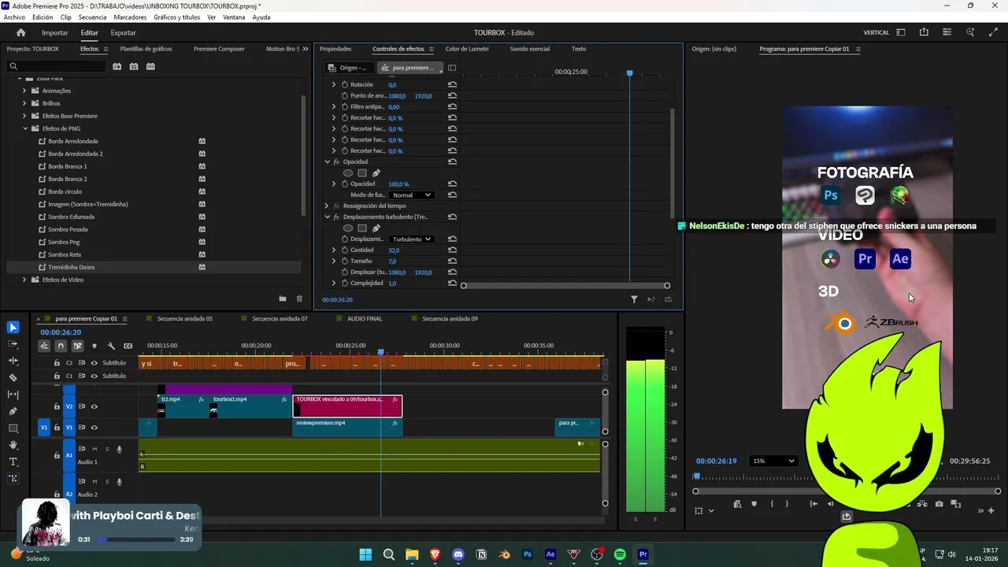Viewport: 1008px width, 567px height.
Task: Select the Type tool
Action: tap(13, 461)
